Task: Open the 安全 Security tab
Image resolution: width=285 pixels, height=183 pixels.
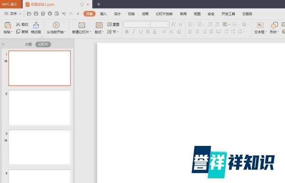Action: 211,14
